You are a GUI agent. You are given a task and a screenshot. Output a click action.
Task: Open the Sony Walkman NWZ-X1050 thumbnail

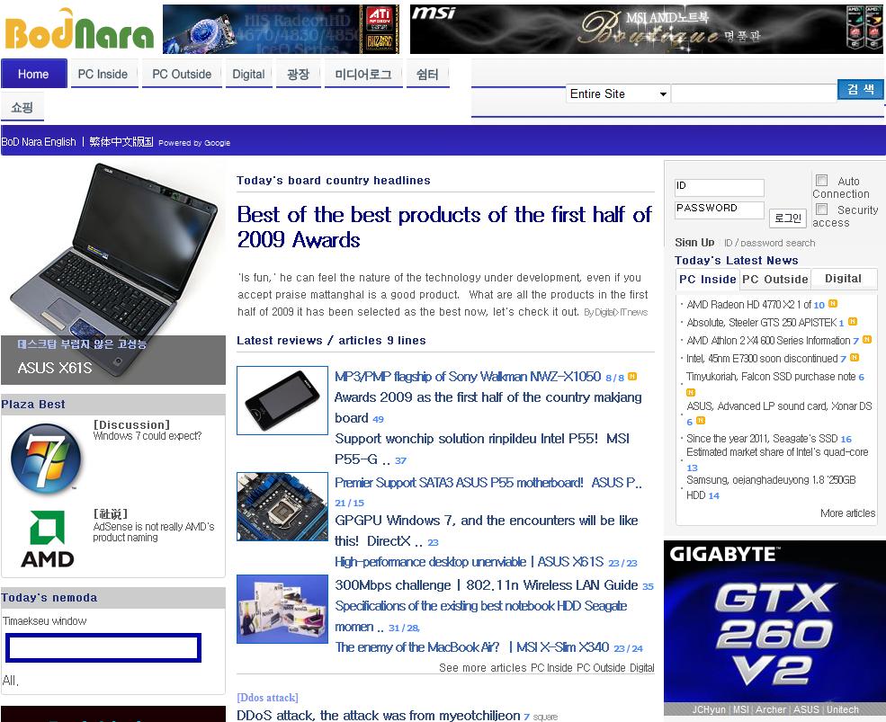click(x=282, y=400)
